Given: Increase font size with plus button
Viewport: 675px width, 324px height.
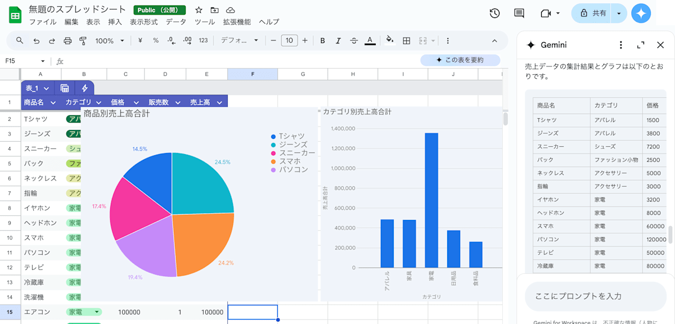Looking at the screenshot, I should coord(305,40).
